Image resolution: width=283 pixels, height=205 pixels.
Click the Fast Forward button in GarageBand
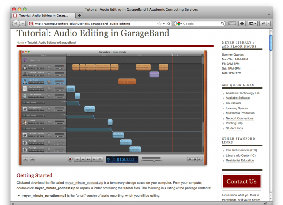click(x=88, y=159)
